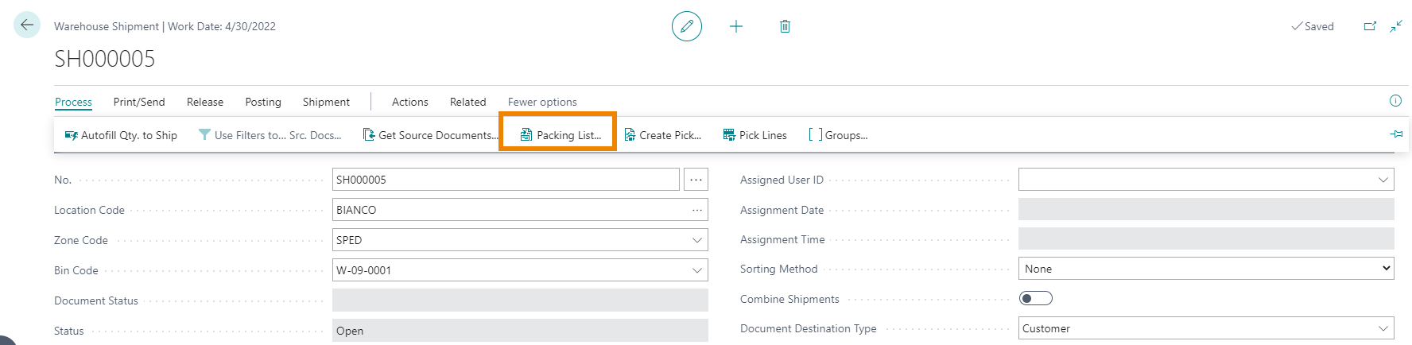
Task: Click the trash delete icon
Action: point(785,26)
